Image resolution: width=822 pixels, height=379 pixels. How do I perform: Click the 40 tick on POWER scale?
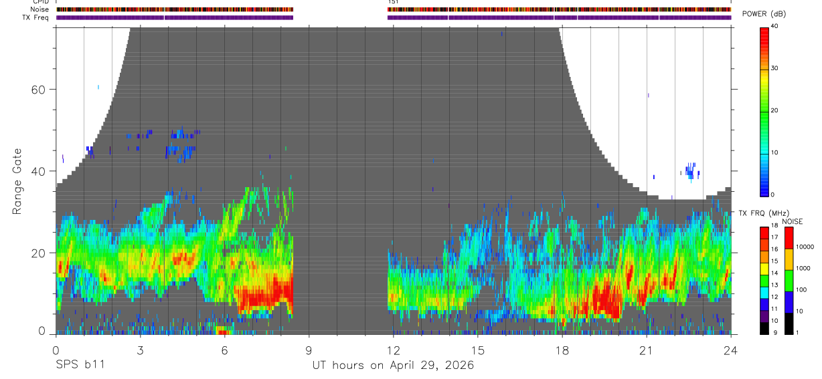coord(774,26)
